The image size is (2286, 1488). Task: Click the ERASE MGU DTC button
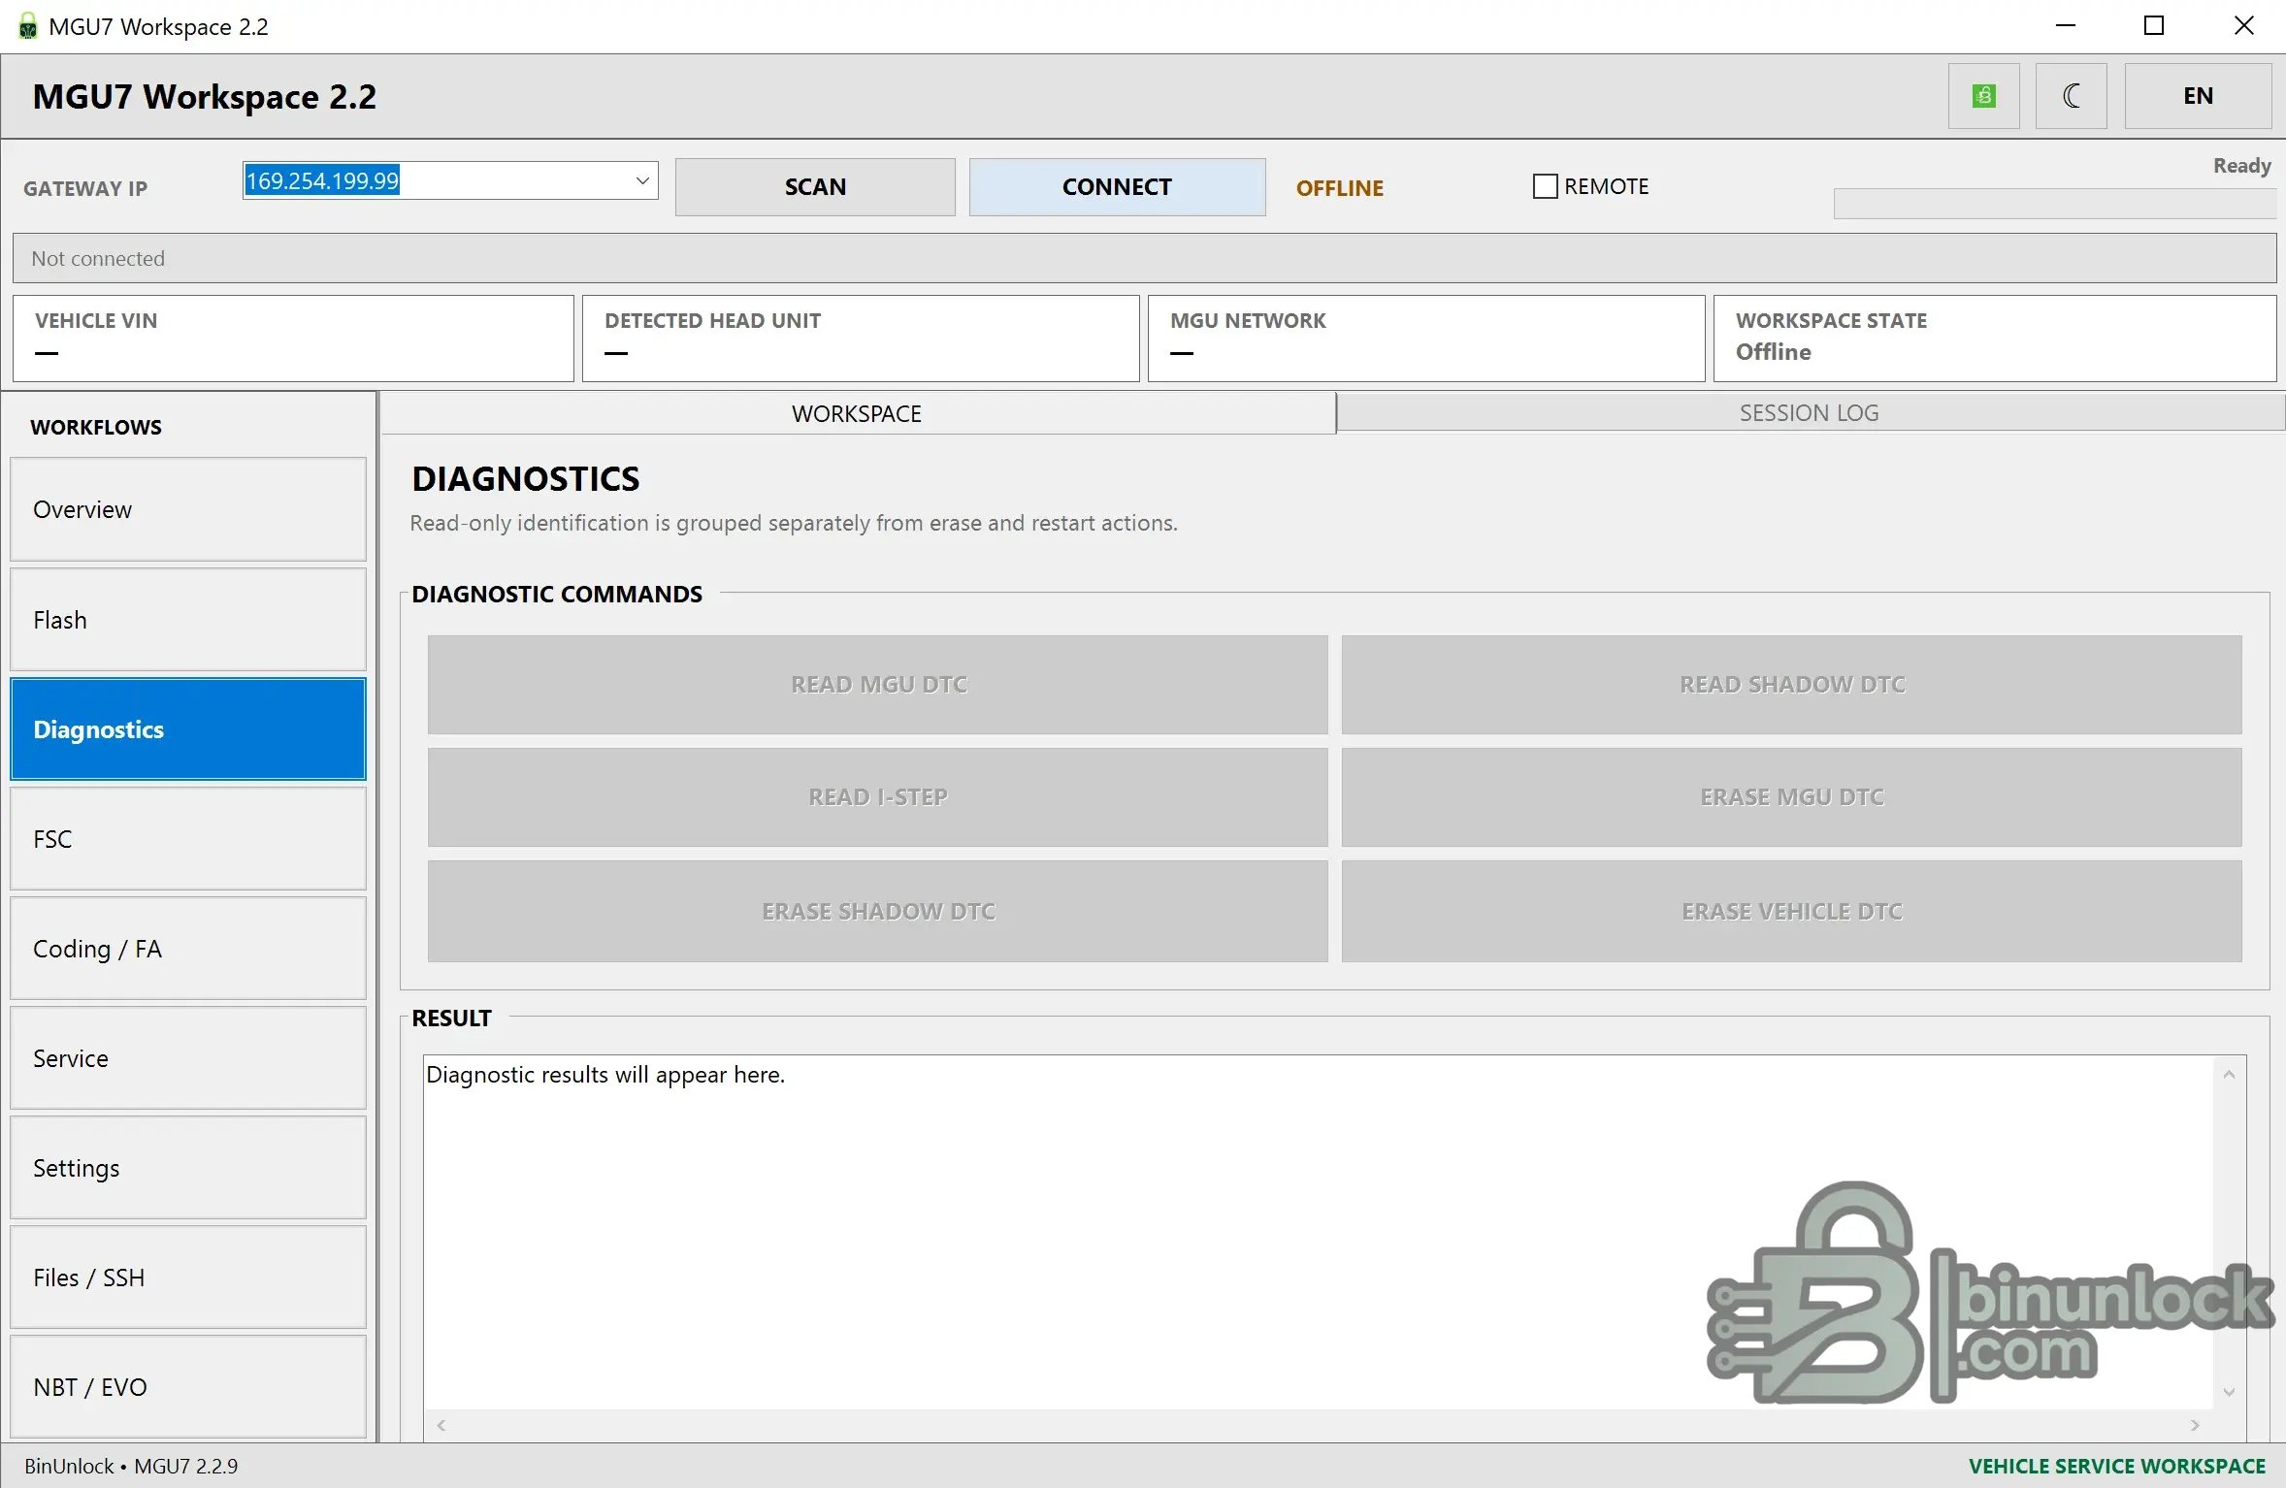point(1792,797)
